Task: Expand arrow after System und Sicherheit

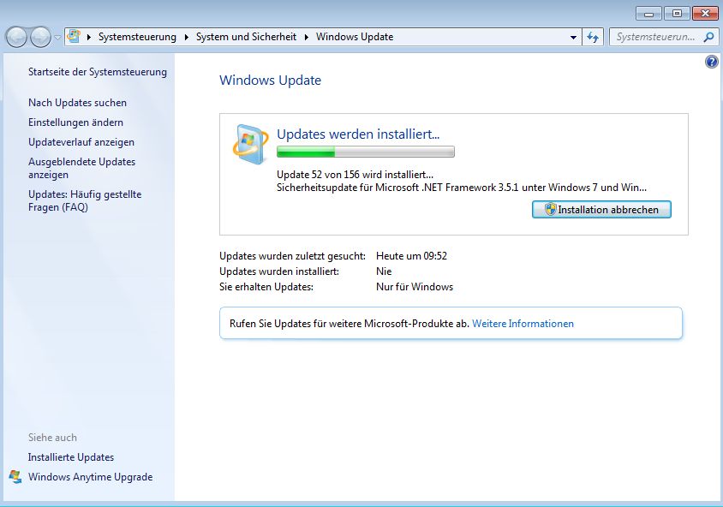Action: click(306, 37)
